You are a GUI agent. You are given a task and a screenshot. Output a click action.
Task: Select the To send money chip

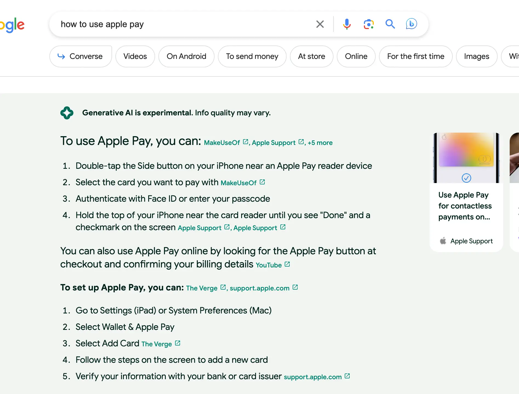[x=252, y=56]
